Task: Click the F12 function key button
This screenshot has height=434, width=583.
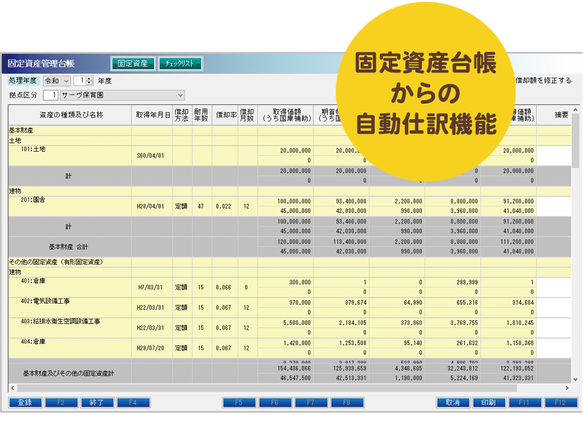Action: (561, 403)
